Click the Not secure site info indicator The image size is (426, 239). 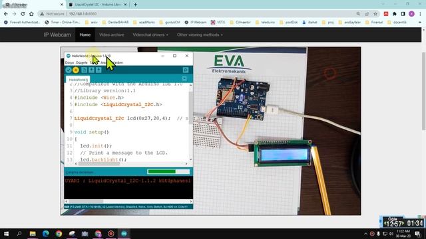[52, 14]
